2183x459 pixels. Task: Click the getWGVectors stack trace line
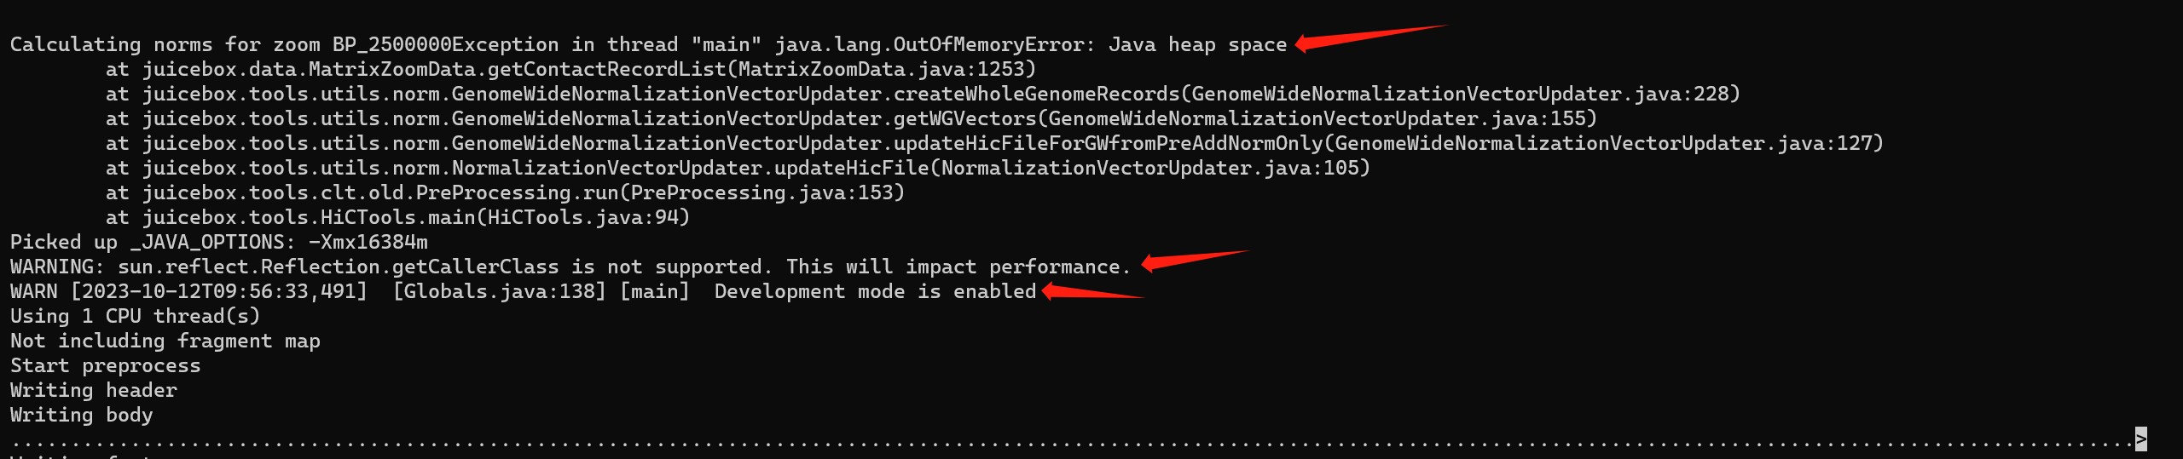pos(851,118)
